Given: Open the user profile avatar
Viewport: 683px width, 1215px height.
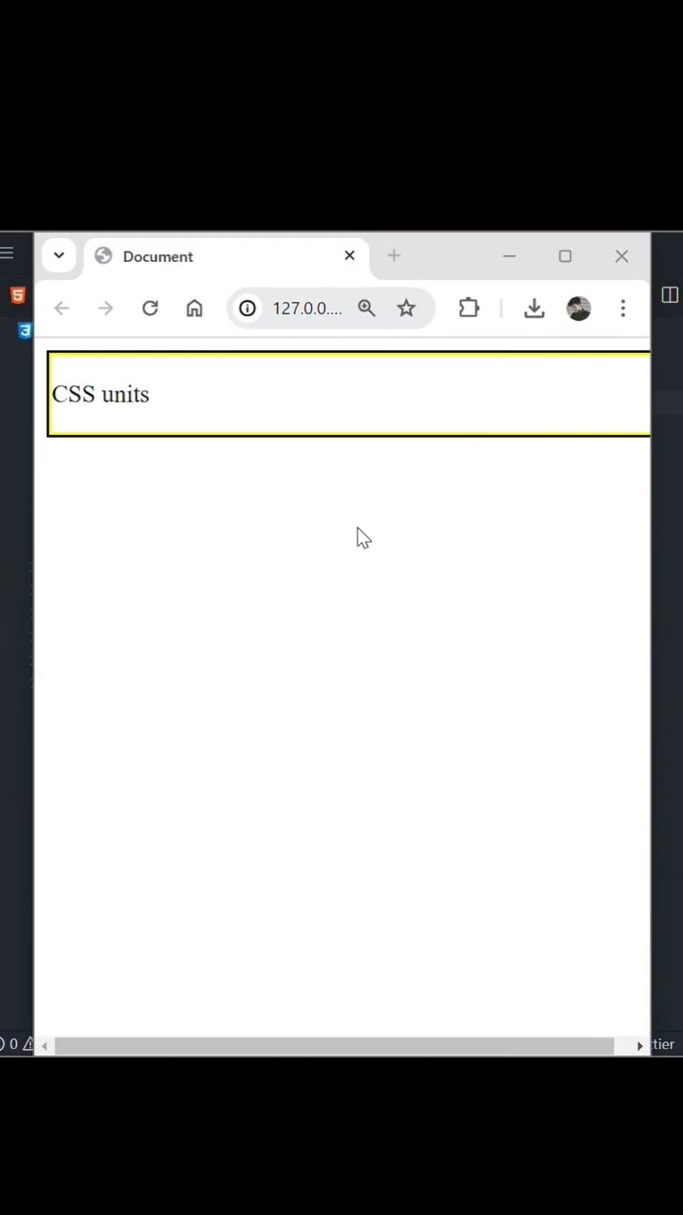Looking at the screenshot, I should [x=579, y=308].
